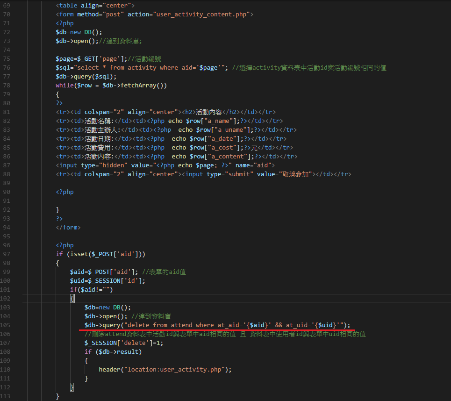The height and width of the screenshot is (401, 451).
Task: Click the $aid=$_POST['aid'] line
Action: pos(128,272)
